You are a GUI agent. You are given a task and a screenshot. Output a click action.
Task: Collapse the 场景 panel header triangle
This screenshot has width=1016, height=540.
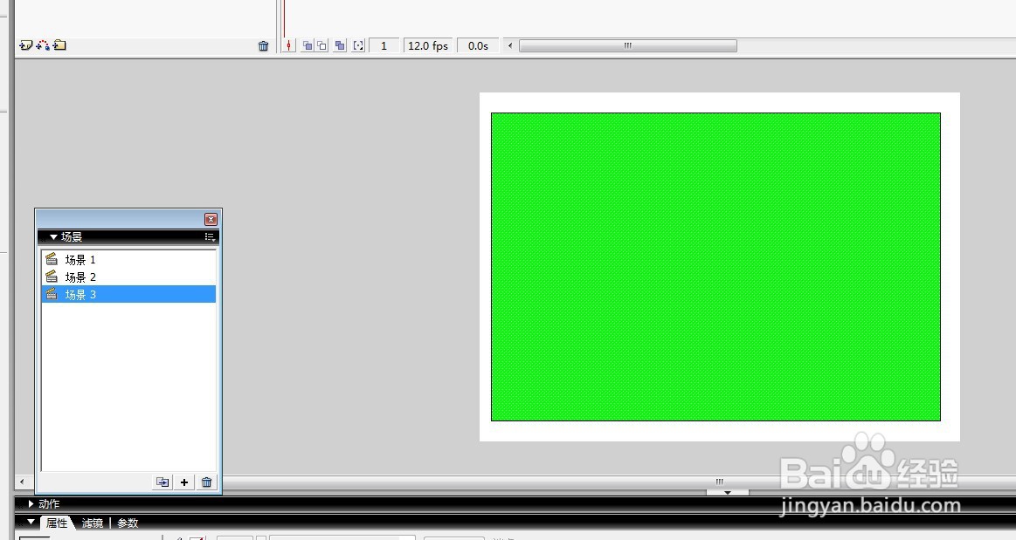[53, 237]
